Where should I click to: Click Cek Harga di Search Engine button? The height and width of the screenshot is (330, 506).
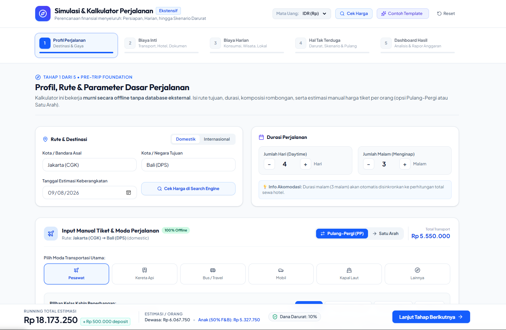188,189
